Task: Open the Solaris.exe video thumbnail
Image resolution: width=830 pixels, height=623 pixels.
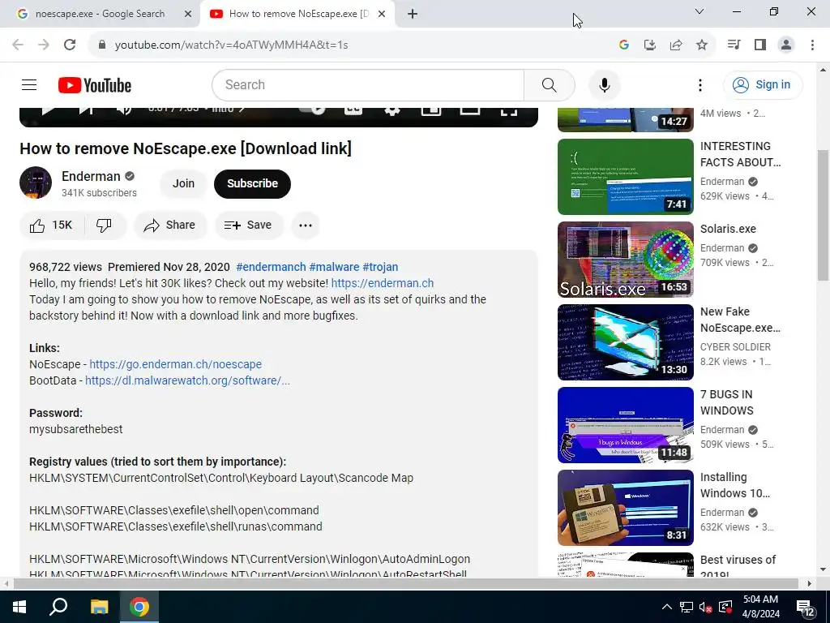Action: pos(625,260)
